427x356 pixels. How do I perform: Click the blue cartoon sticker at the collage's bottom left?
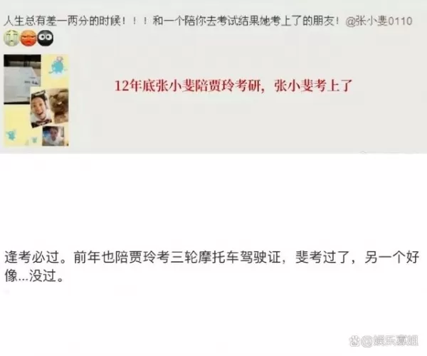11,135
